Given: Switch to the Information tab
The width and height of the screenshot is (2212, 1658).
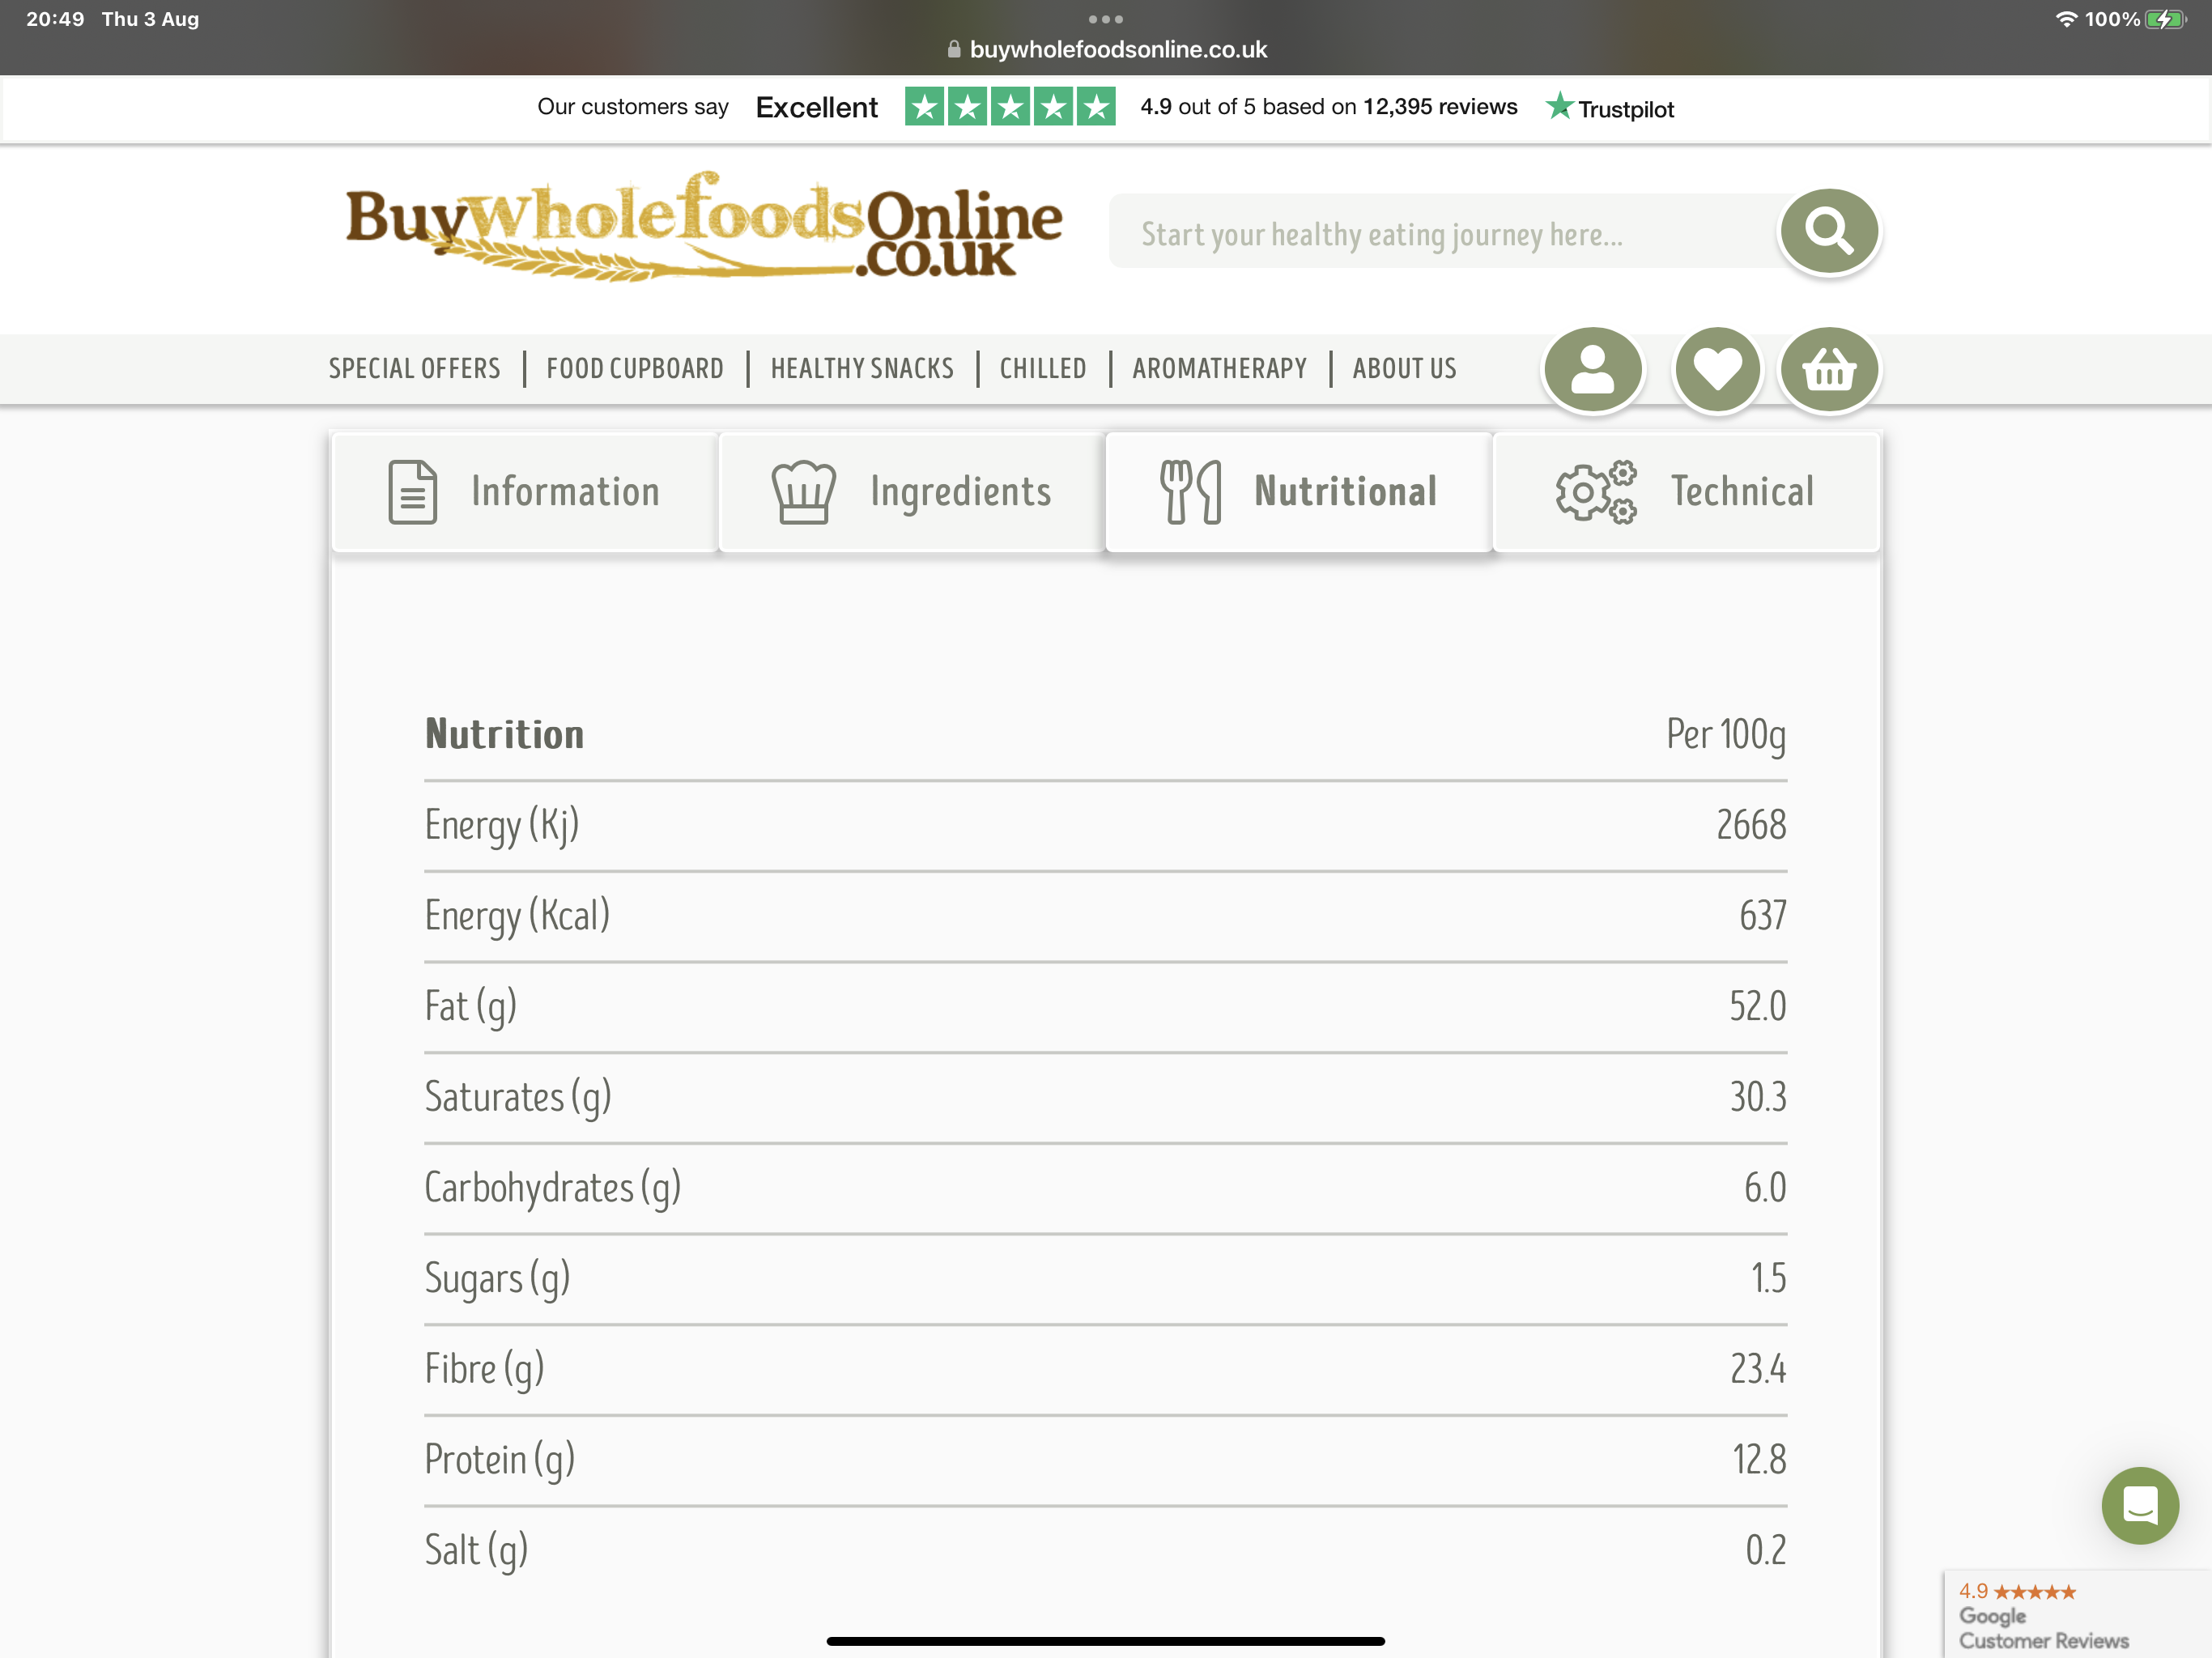Looking at the screenshot, I should tap(524, 492).
